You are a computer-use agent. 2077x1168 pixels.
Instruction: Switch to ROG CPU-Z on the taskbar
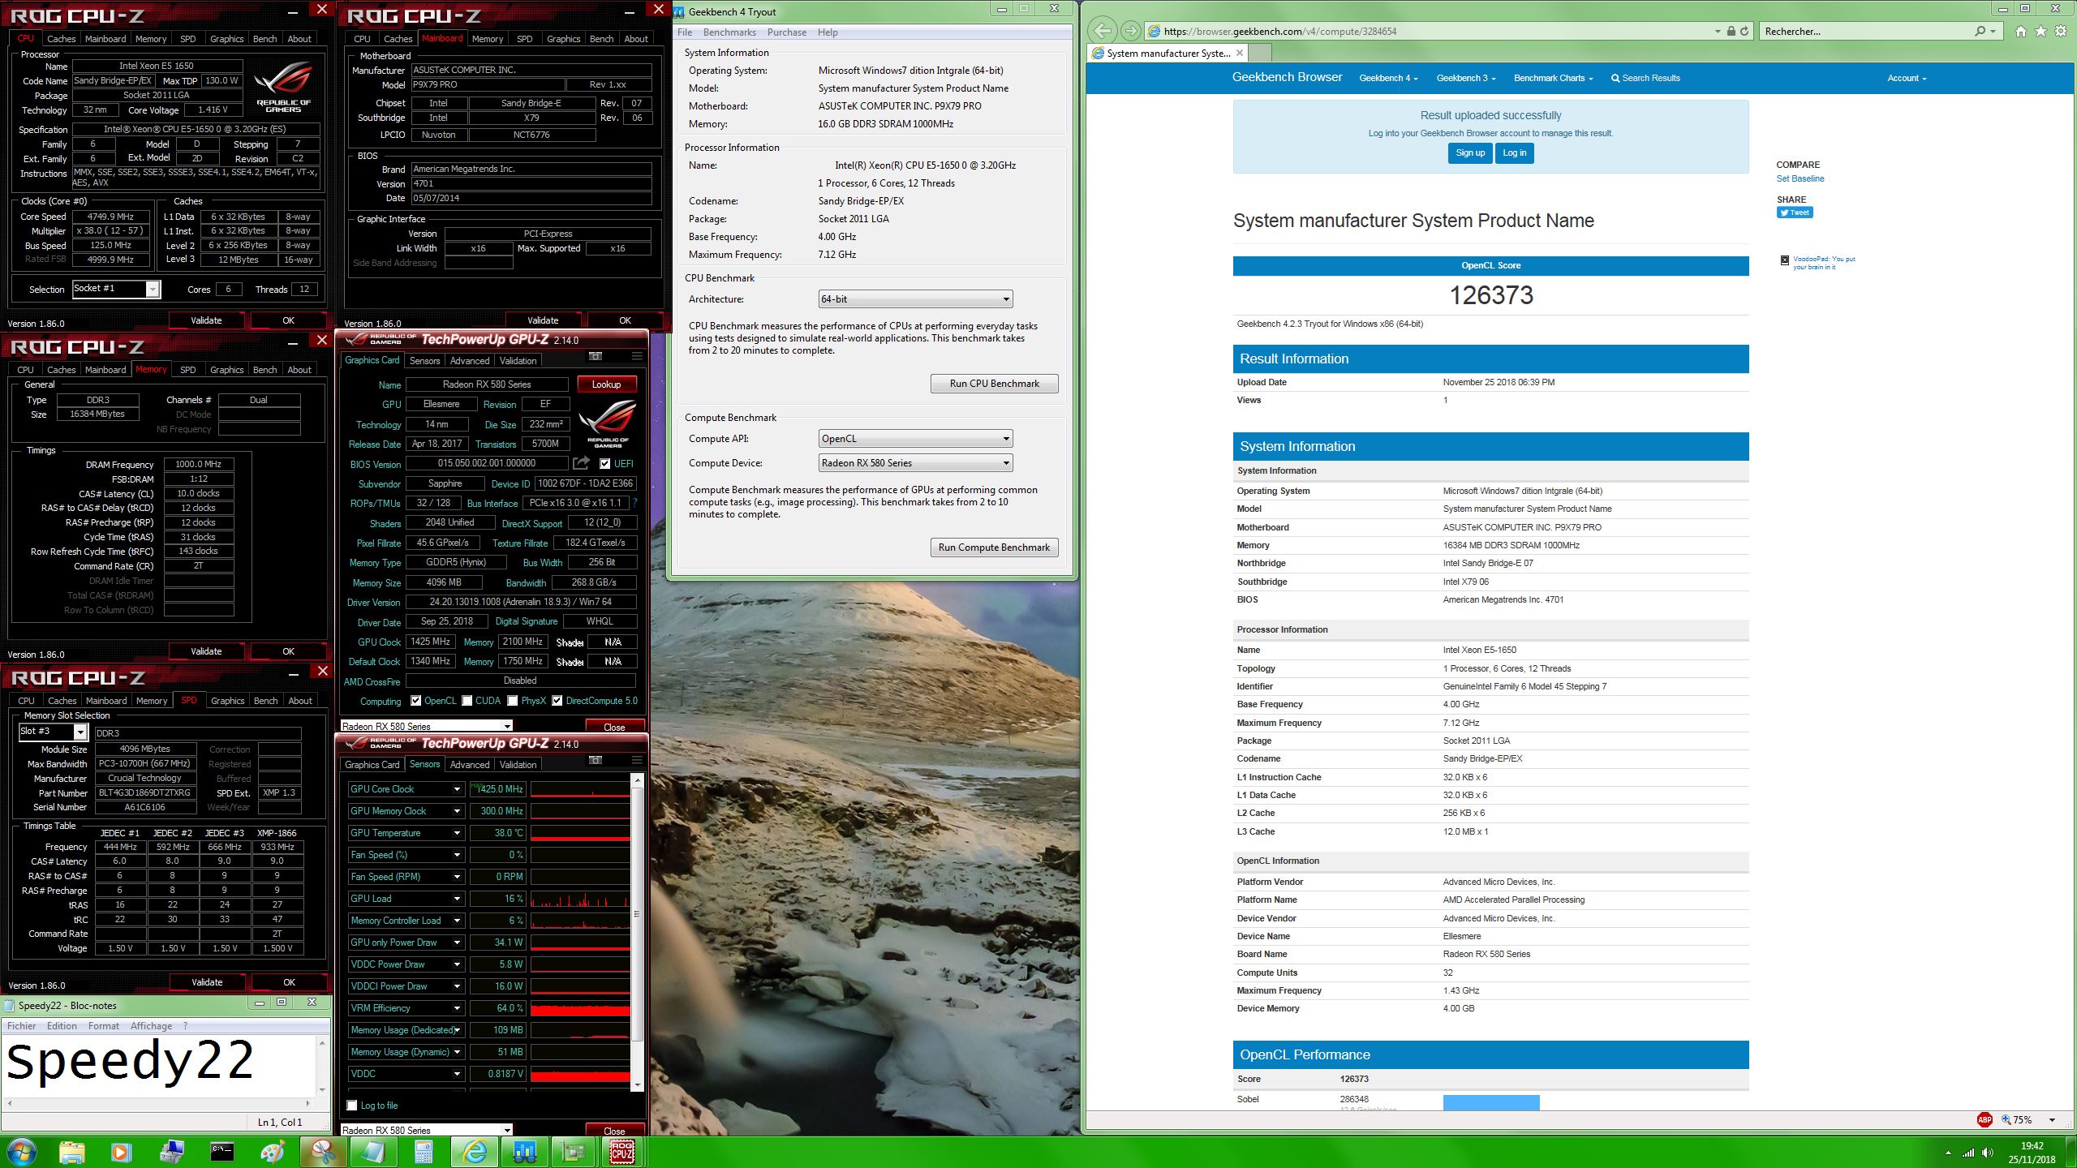tap(622, 1152)
